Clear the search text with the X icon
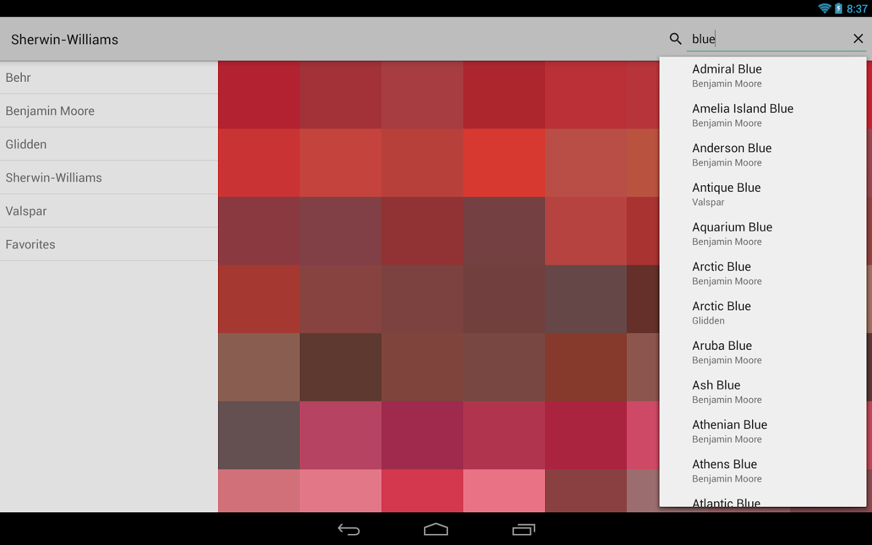This screenshot has width=872, height=545. [858, 39]
